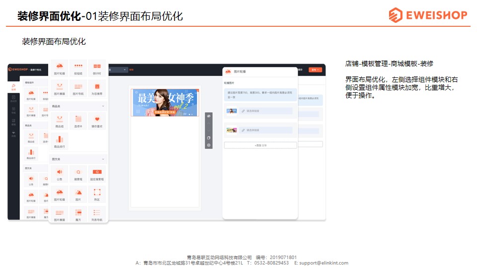Screen dimensions: 477x268
Task: Click the 装修界面布局优化 subtitle text
Action: [54, 42]
